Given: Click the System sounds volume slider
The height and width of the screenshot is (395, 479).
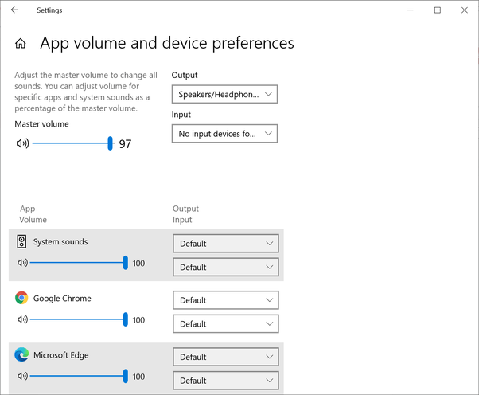Looking at the screenshot, I should [78, 263].
